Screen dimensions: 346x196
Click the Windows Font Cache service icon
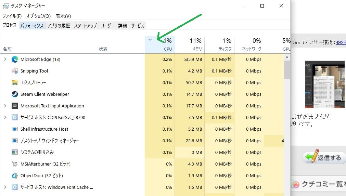coord(15,187)
